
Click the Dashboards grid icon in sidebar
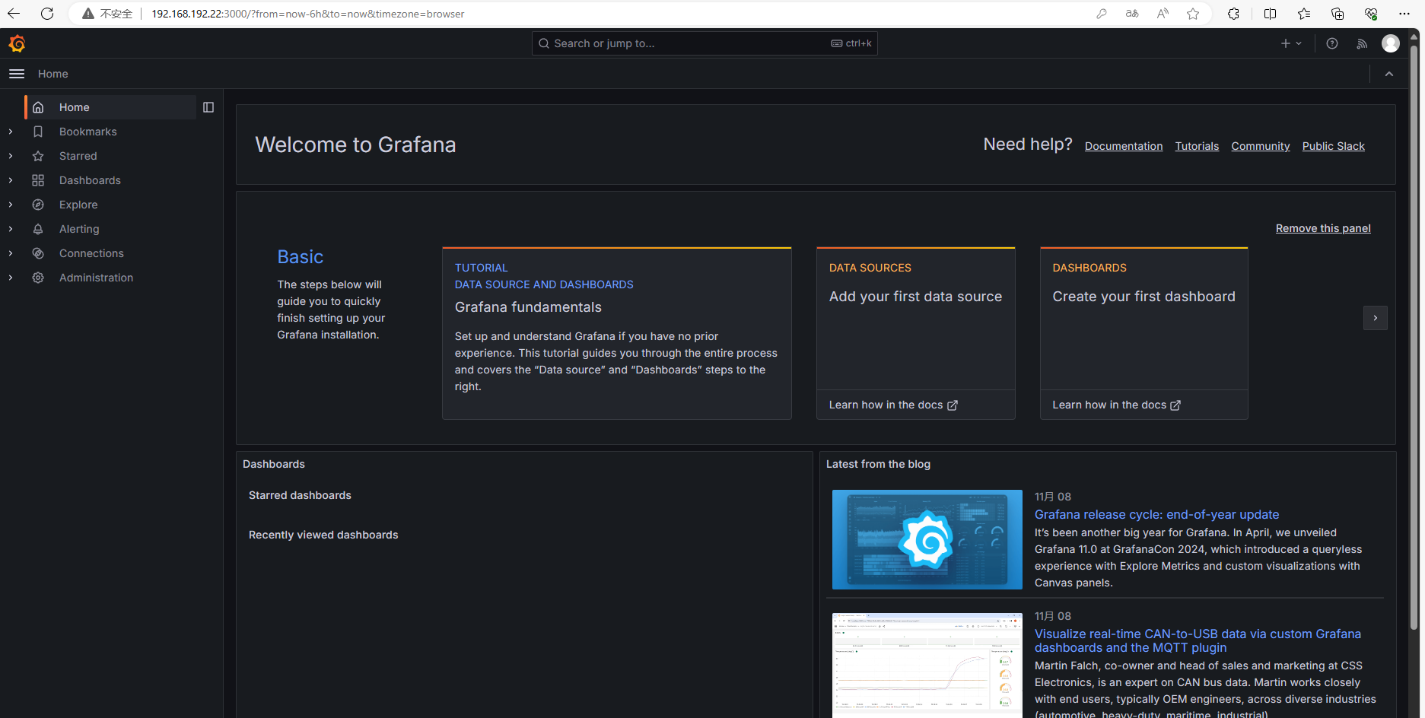click(x=38, y=180)
